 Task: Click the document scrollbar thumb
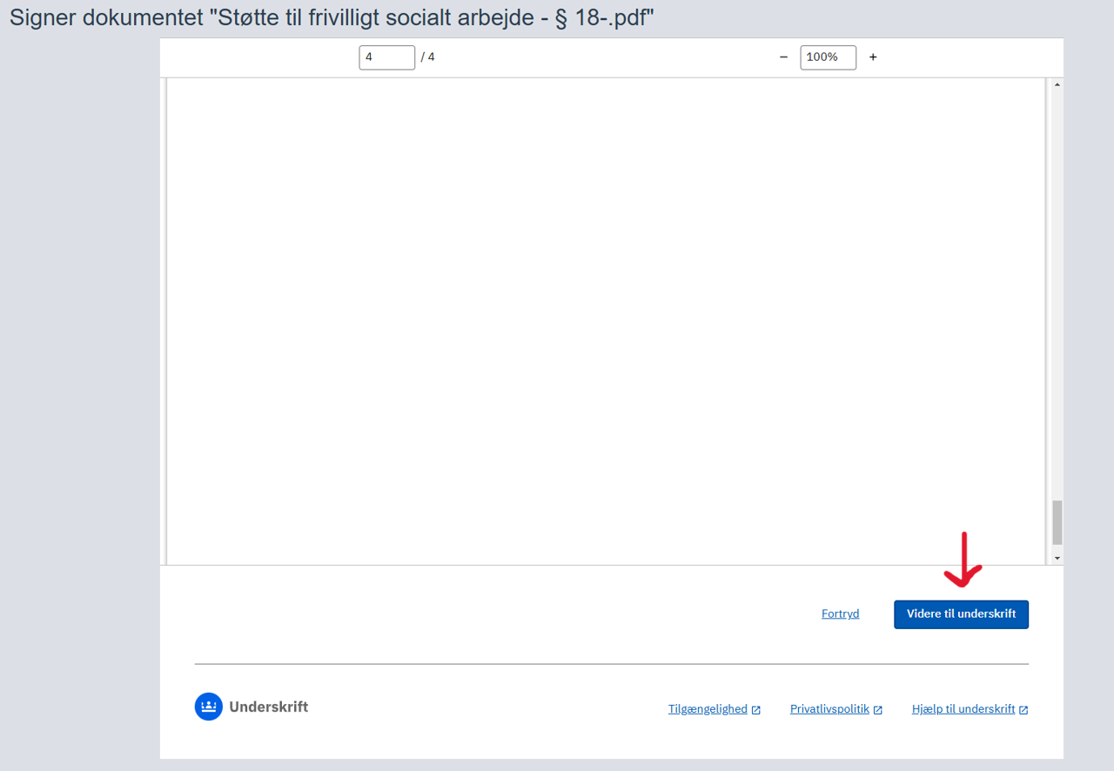click(1057, 522)
